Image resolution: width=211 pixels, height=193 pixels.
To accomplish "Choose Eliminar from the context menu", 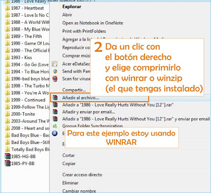I will (x=70, y=183).
